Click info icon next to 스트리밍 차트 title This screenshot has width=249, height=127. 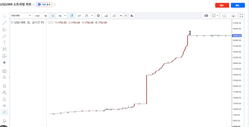click(x=34, y=5)
